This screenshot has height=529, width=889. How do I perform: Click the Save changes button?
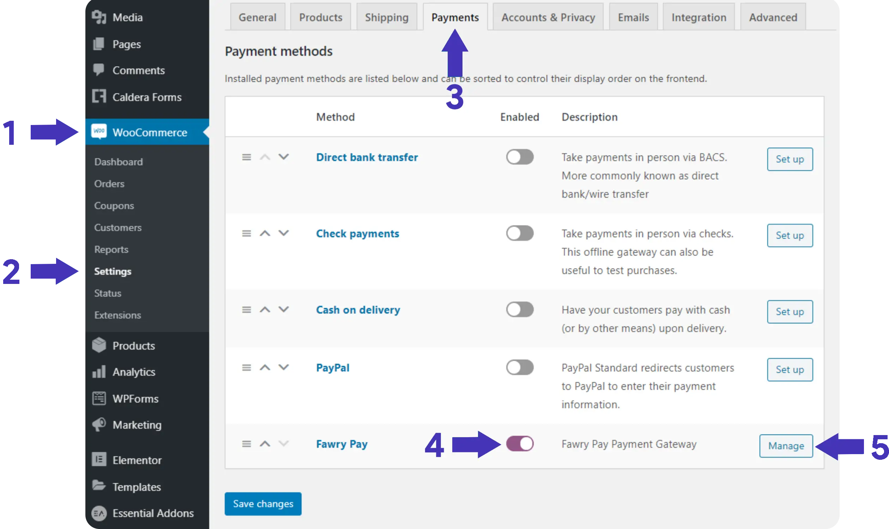tap(263, 503)
